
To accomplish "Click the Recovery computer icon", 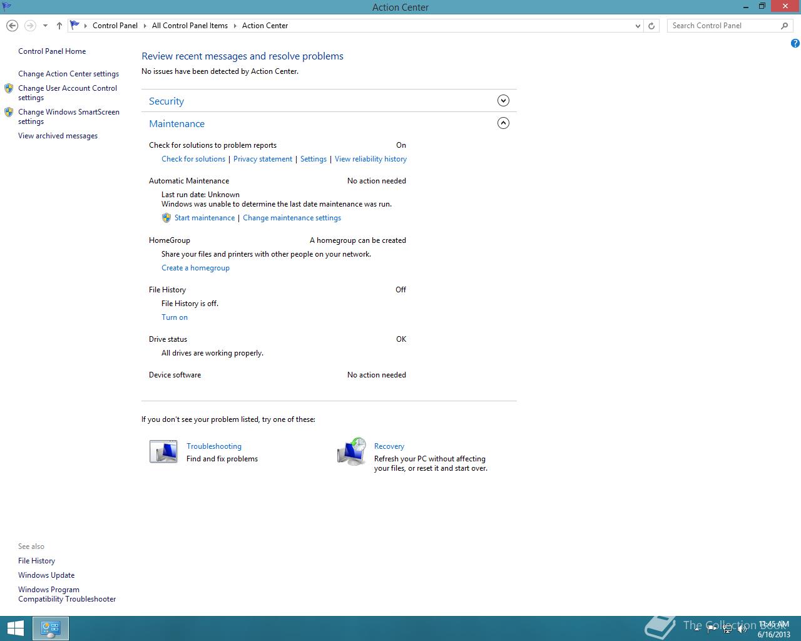I will 352,451.
